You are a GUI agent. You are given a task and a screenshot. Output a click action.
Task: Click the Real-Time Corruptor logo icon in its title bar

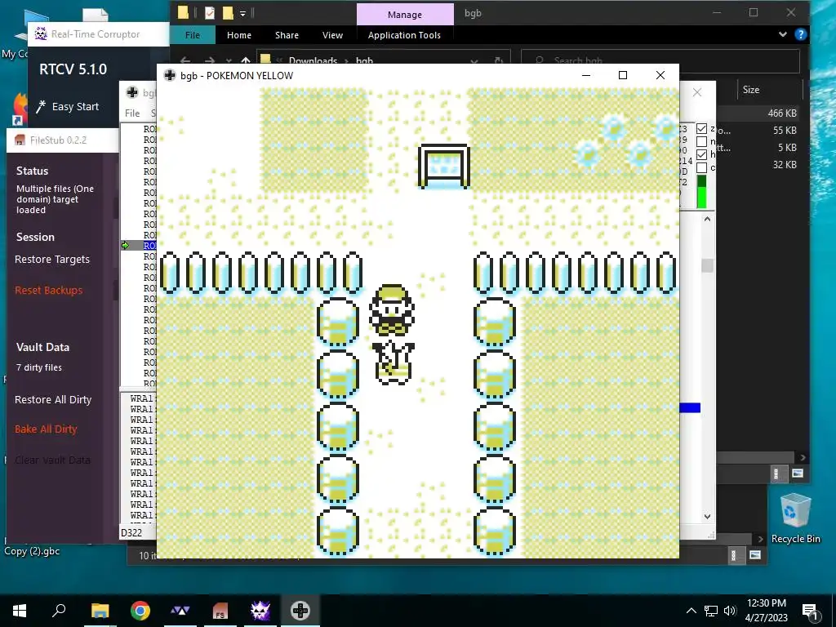[41, 33]
